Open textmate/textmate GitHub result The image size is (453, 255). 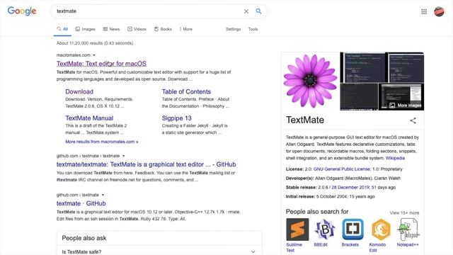147,164
